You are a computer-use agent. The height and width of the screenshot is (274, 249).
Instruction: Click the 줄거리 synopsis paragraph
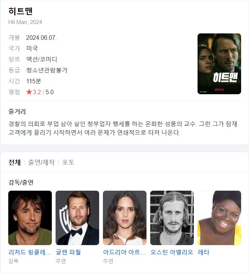(123, 128)
